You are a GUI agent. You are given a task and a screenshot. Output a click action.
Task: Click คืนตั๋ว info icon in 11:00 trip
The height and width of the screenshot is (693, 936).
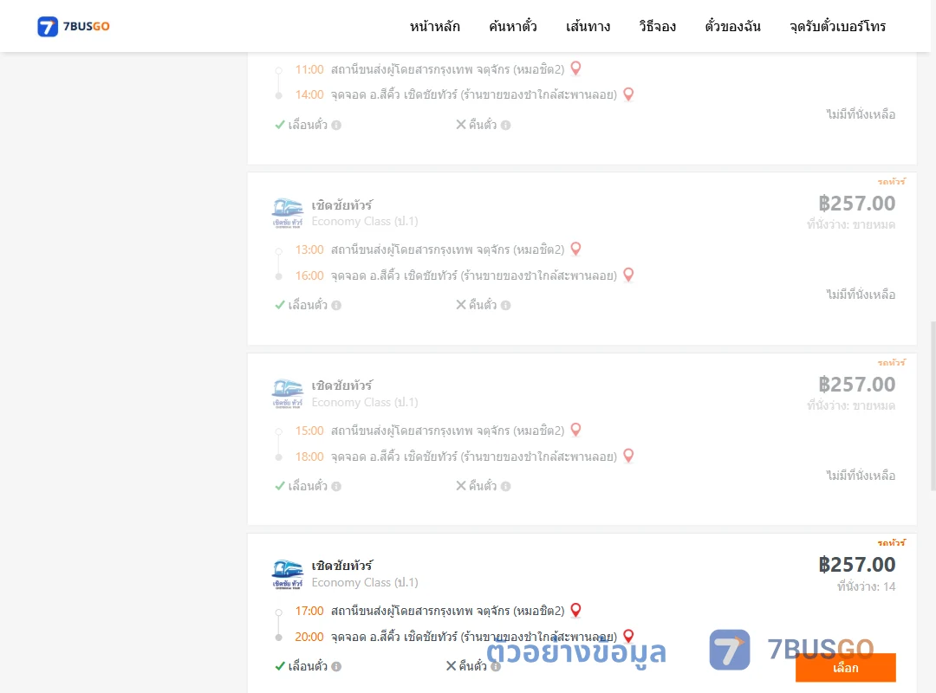point(505,126)
